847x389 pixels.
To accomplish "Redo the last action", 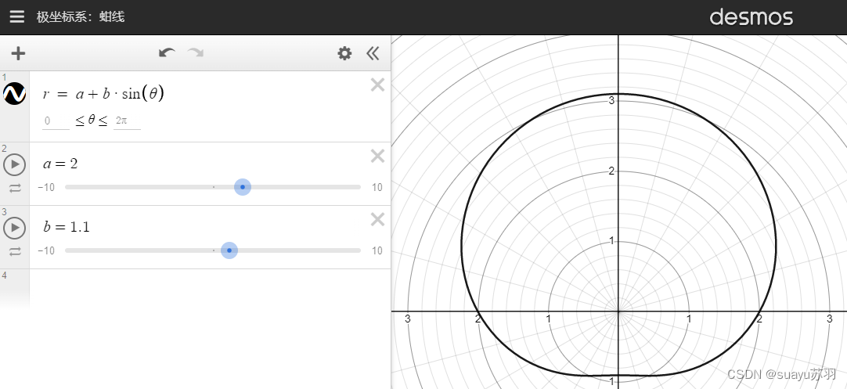I will [196, 53].
